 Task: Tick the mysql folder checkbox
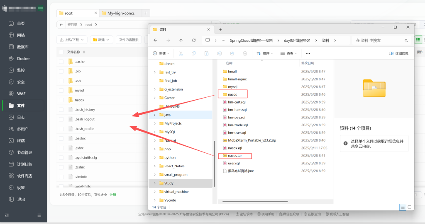(61, 90)
